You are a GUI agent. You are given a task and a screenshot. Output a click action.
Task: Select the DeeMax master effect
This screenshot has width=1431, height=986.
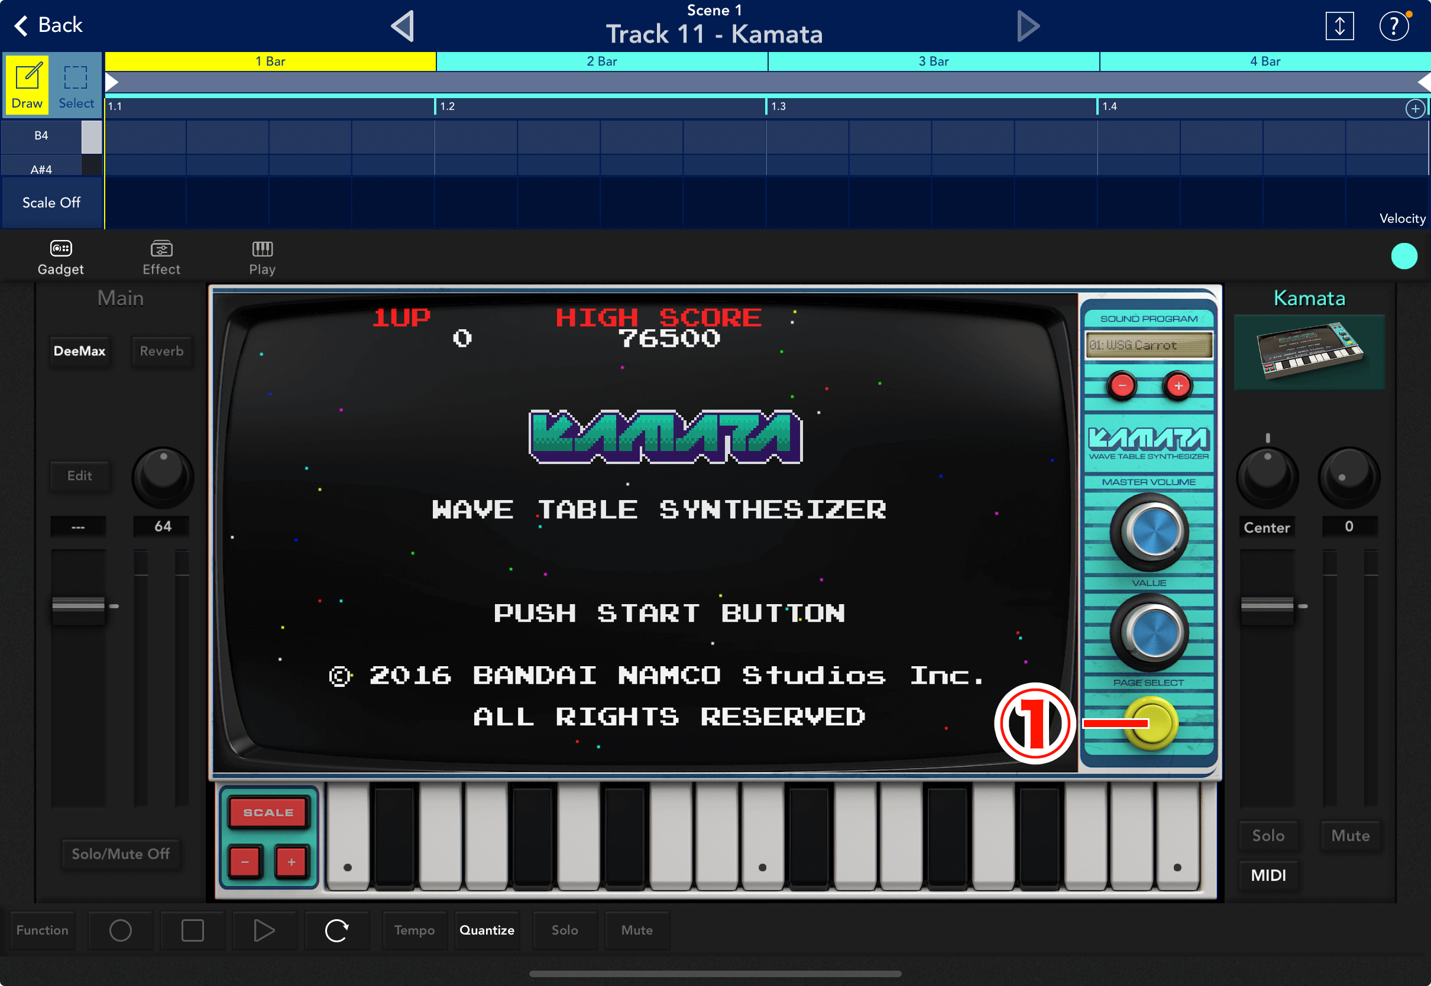pyautogui.click(x=80, y=351)
